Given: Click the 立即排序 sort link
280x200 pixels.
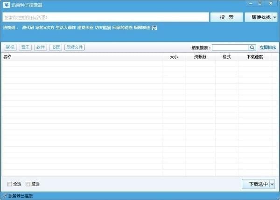Looking at the screenshot, I should click(x=268, y=48).
